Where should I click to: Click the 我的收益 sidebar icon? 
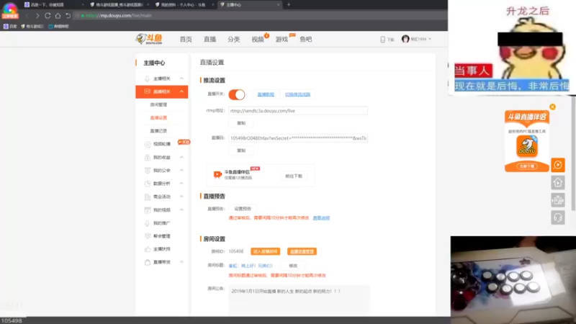[x=148, y=157]
